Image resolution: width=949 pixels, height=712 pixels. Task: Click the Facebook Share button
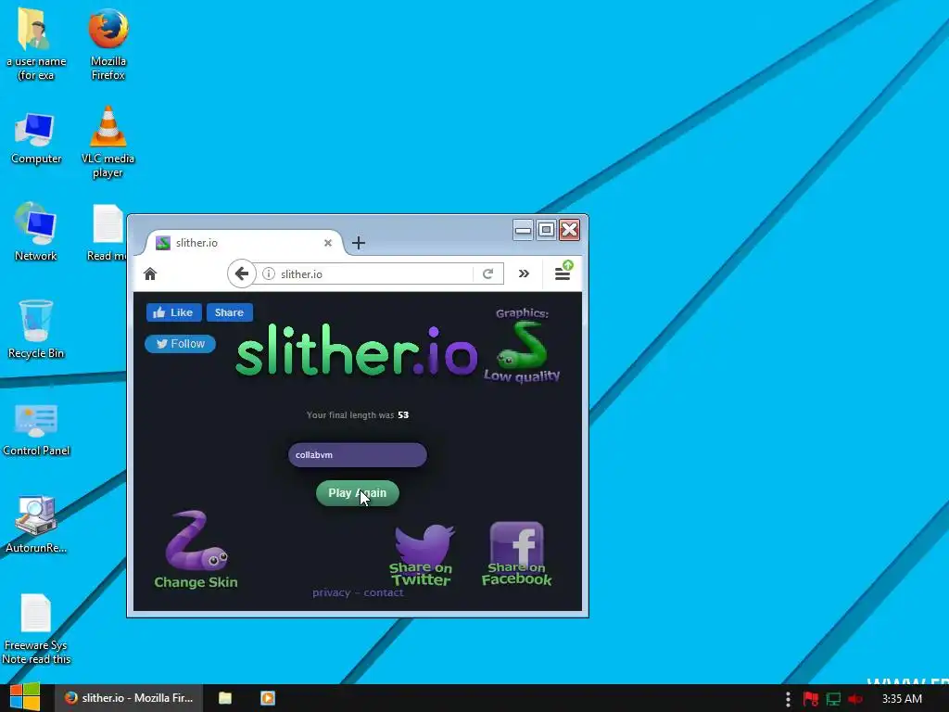230,312
